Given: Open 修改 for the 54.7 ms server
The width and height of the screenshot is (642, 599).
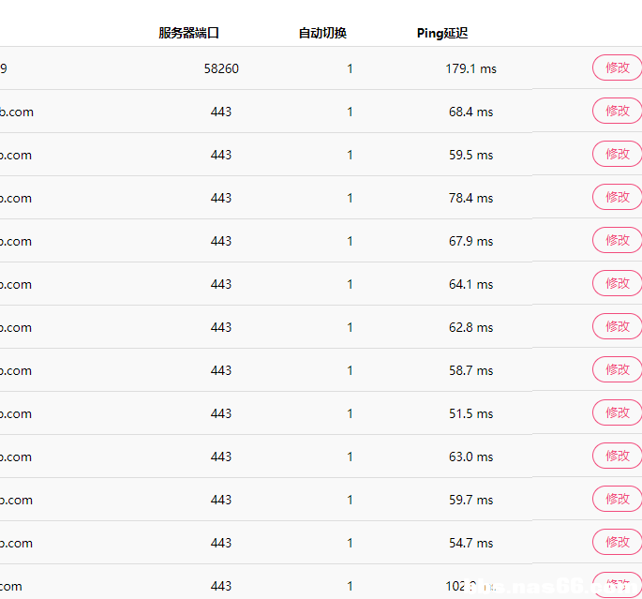Looking at the screenshot, I should pyautogui.click(x=617, y=542).
